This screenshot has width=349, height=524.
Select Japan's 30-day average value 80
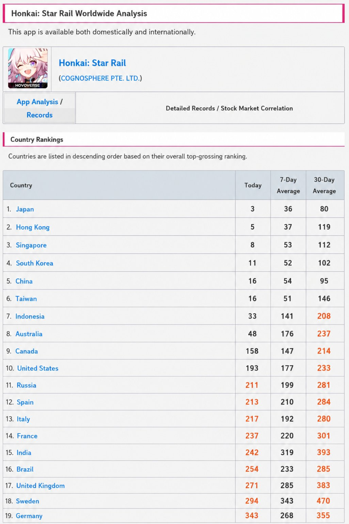[x=324, y=209]
